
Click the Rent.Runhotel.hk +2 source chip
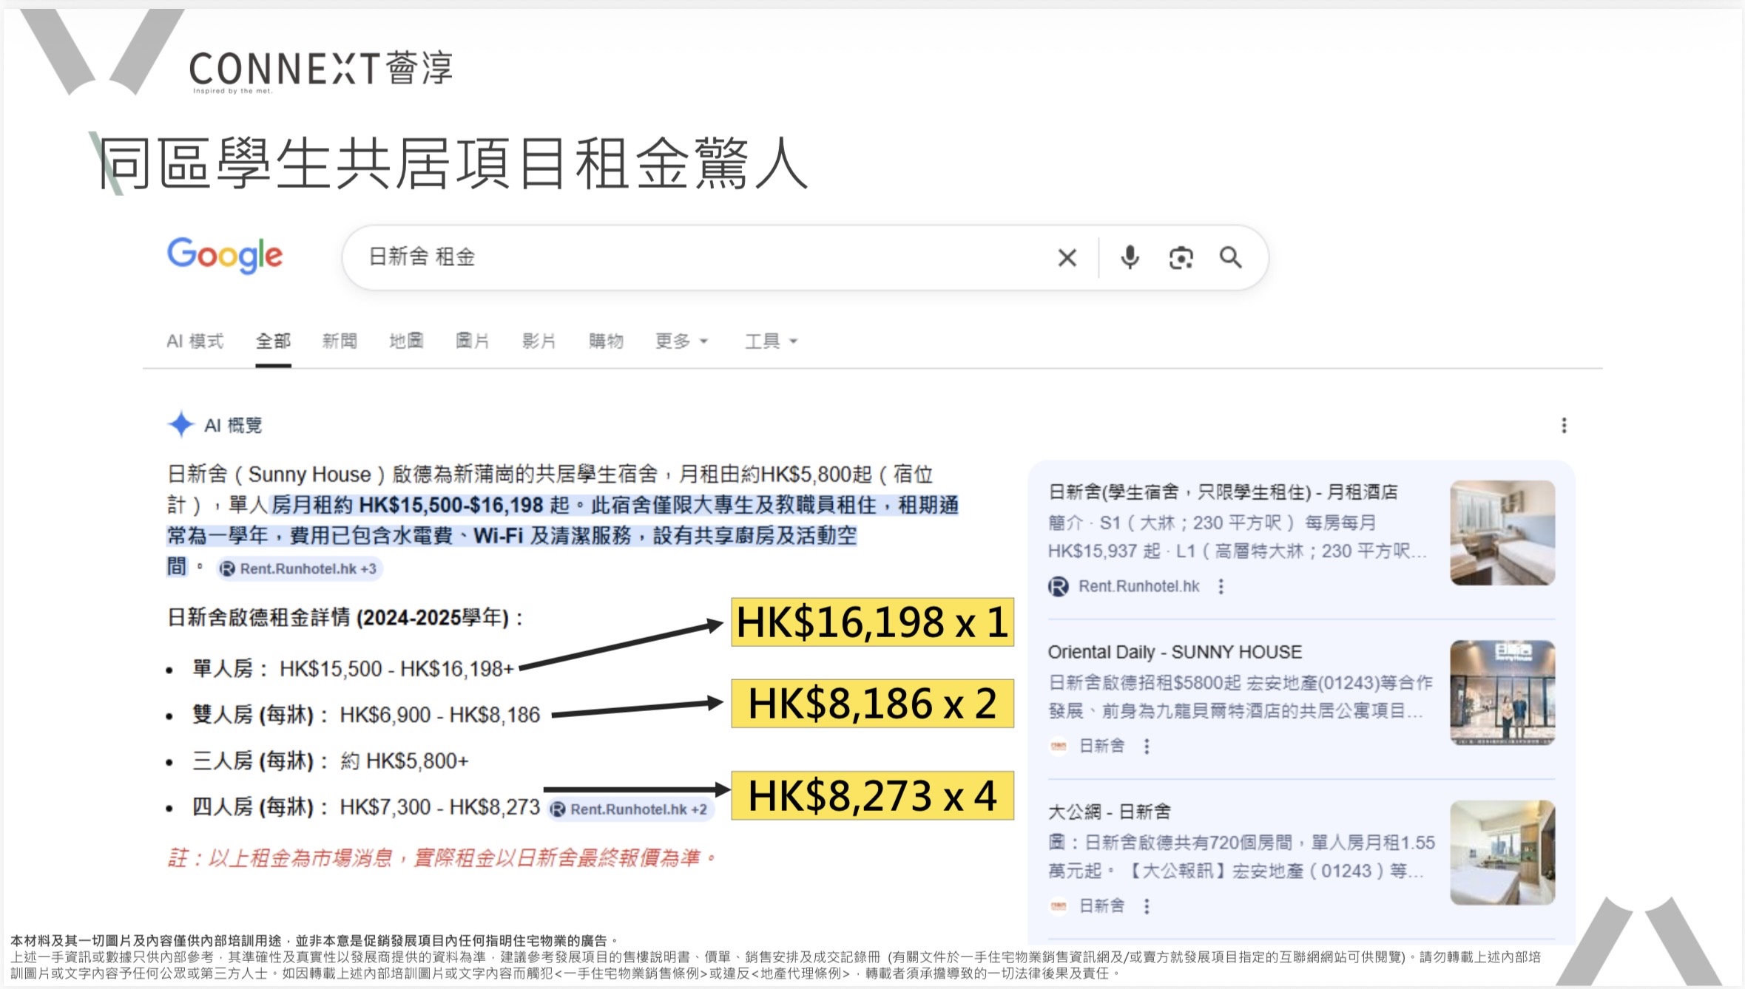pyautogui.click(x=630, y=809)
